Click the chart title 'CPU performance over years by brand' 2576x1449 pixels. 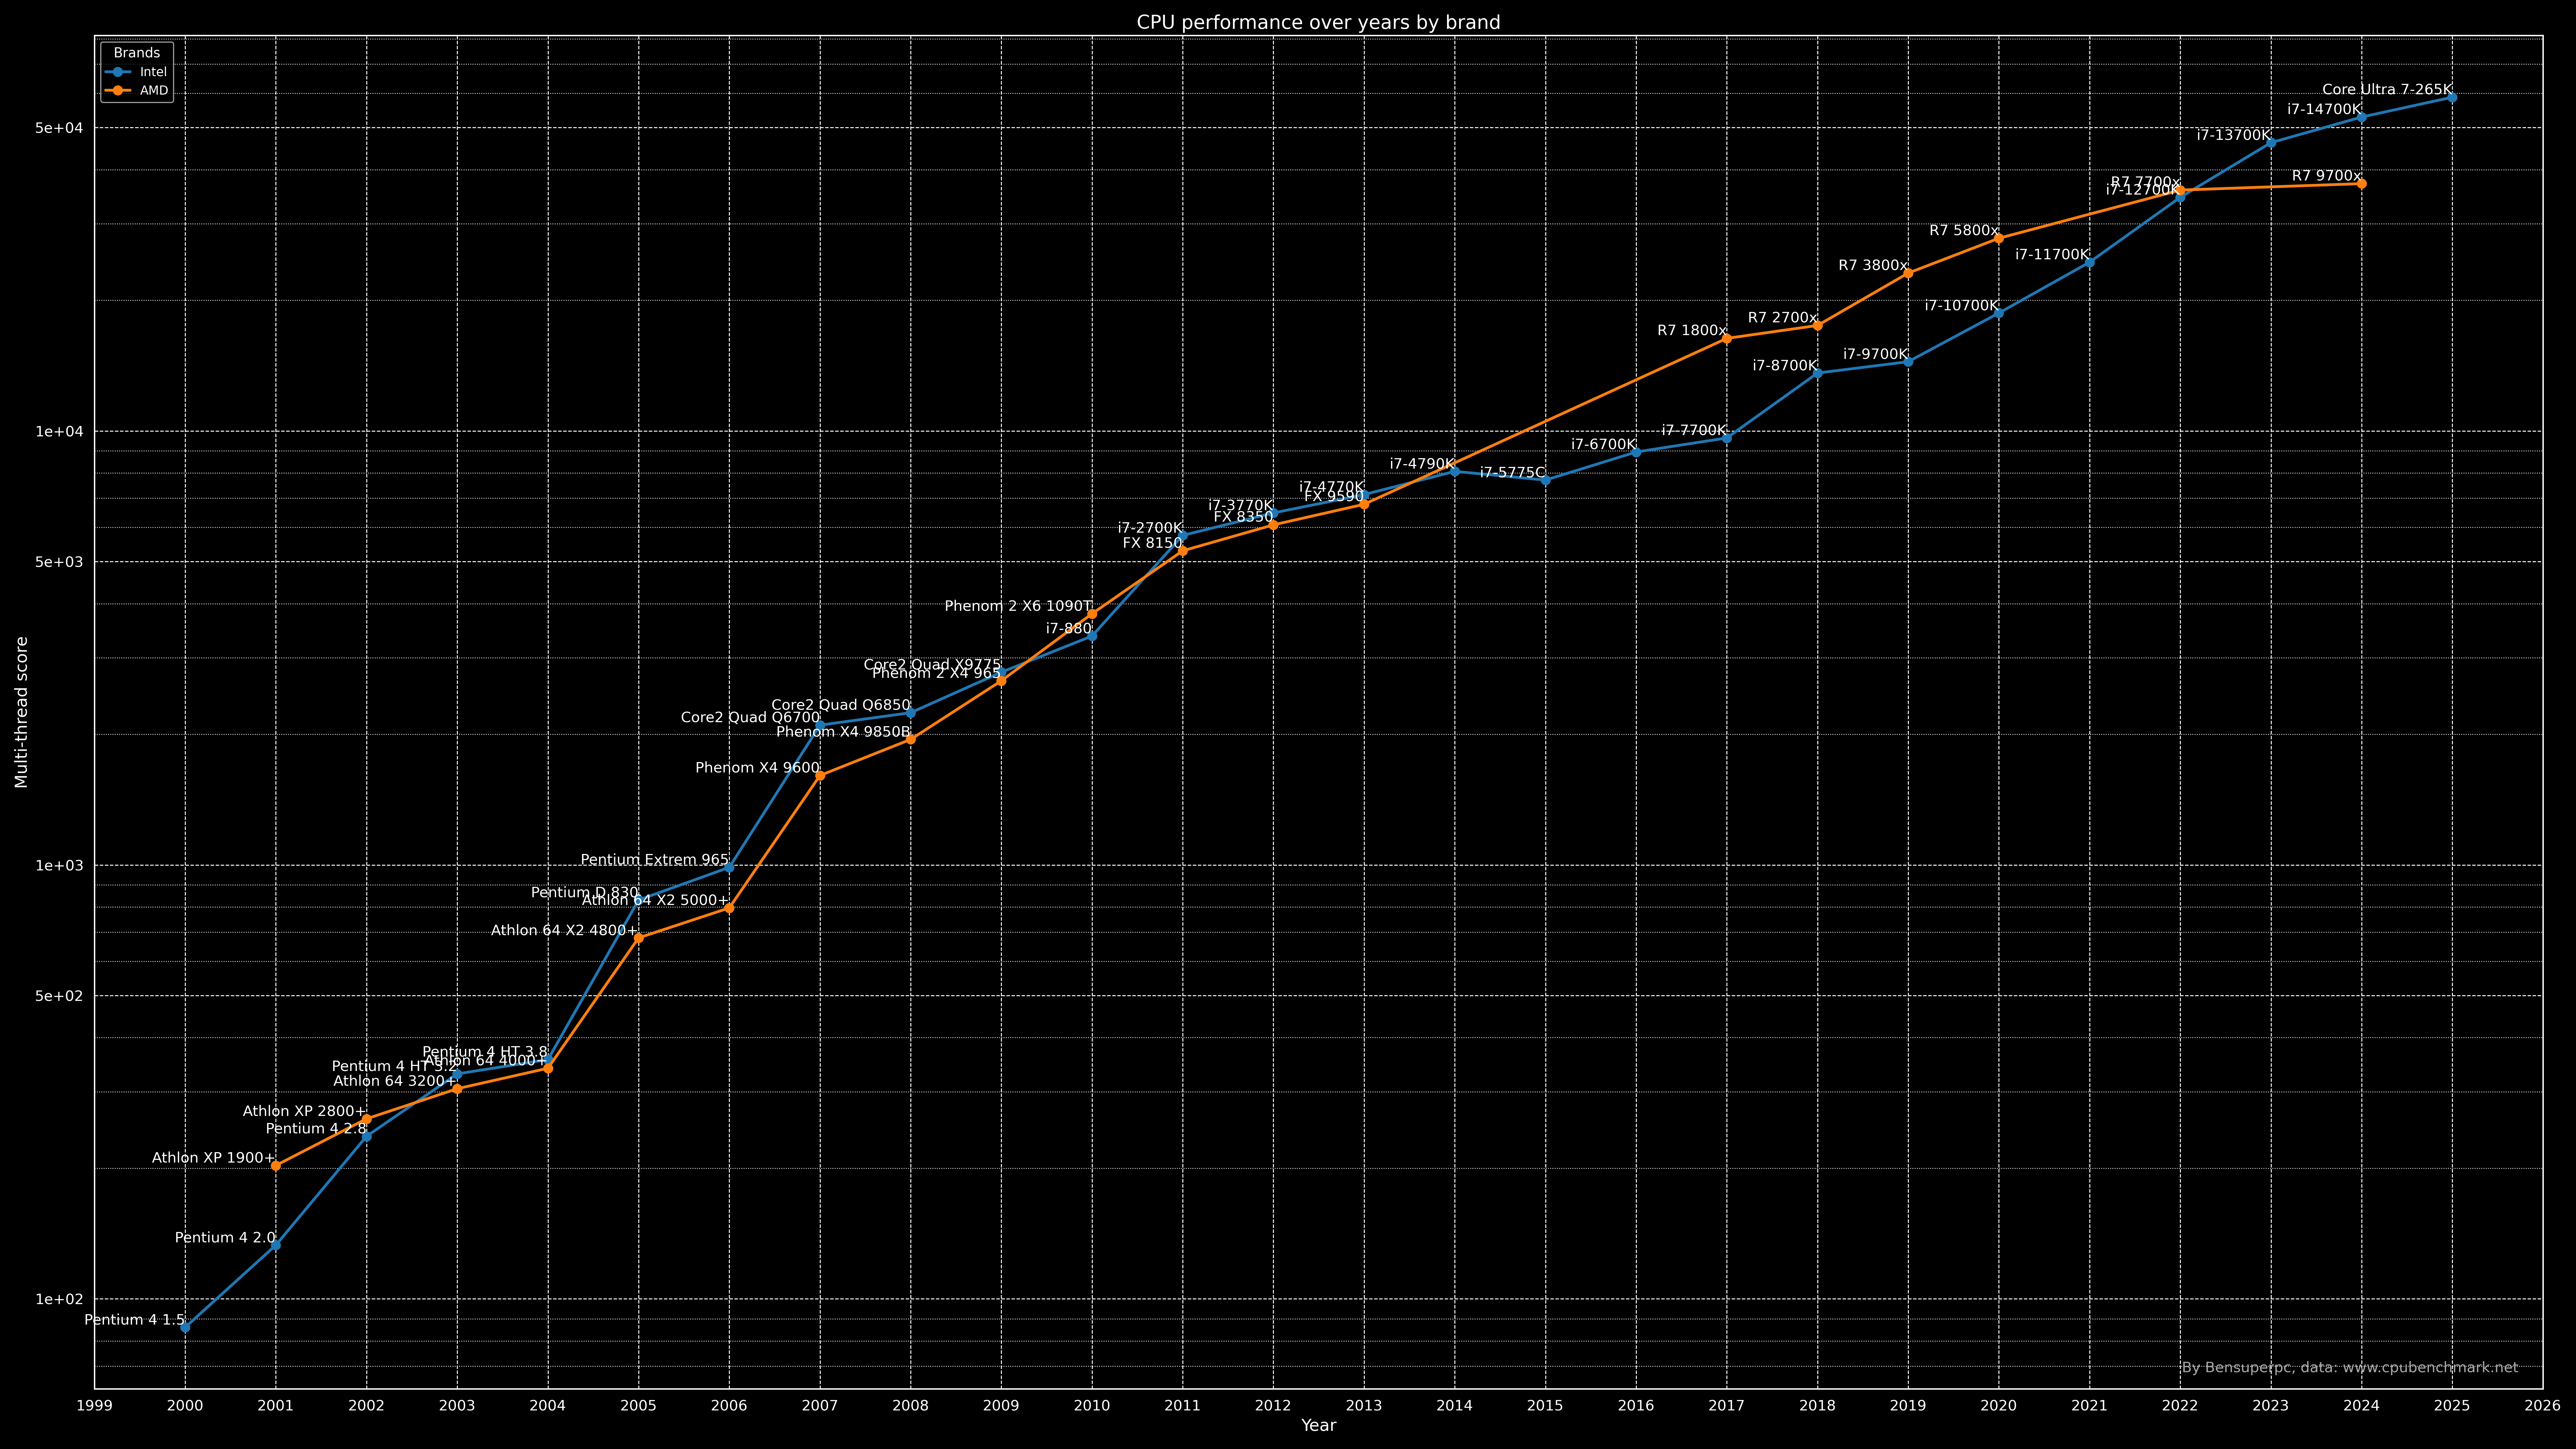(1318, 22)
